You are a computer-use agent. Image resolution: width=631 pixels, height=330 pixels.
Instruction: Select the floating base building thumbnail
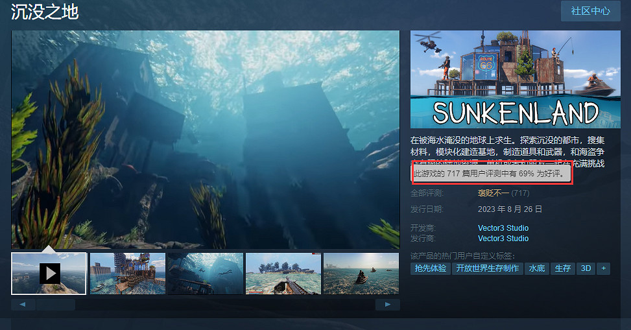point(127,273)
